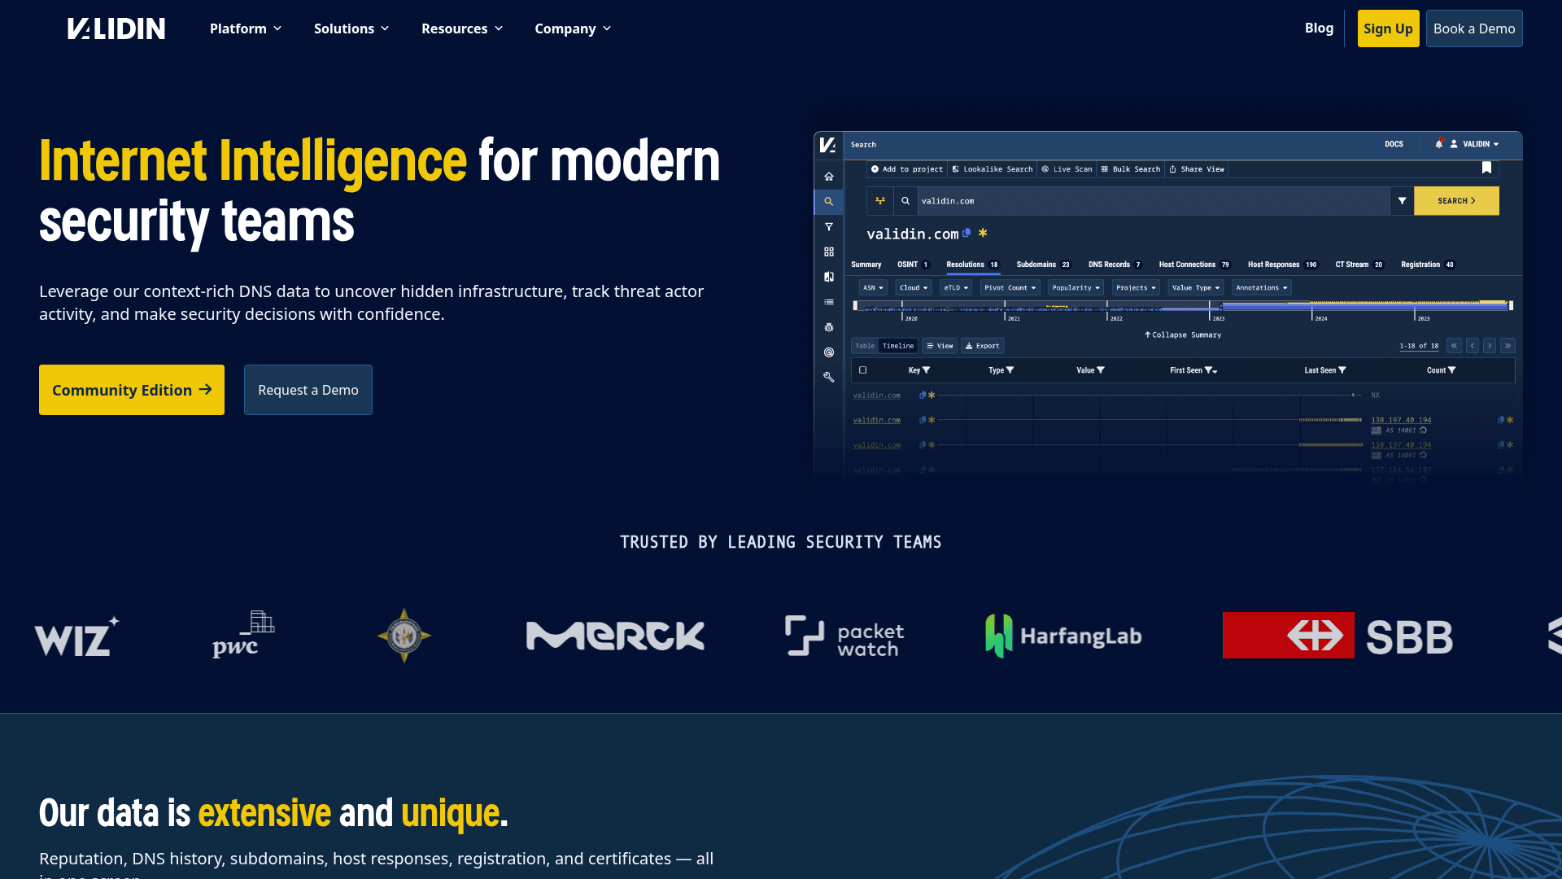Viewport: 1562px width, 879px height.
Task: Click the magnifier icon inside search bar
Action: pyautogui.click(x=905, y=201)
